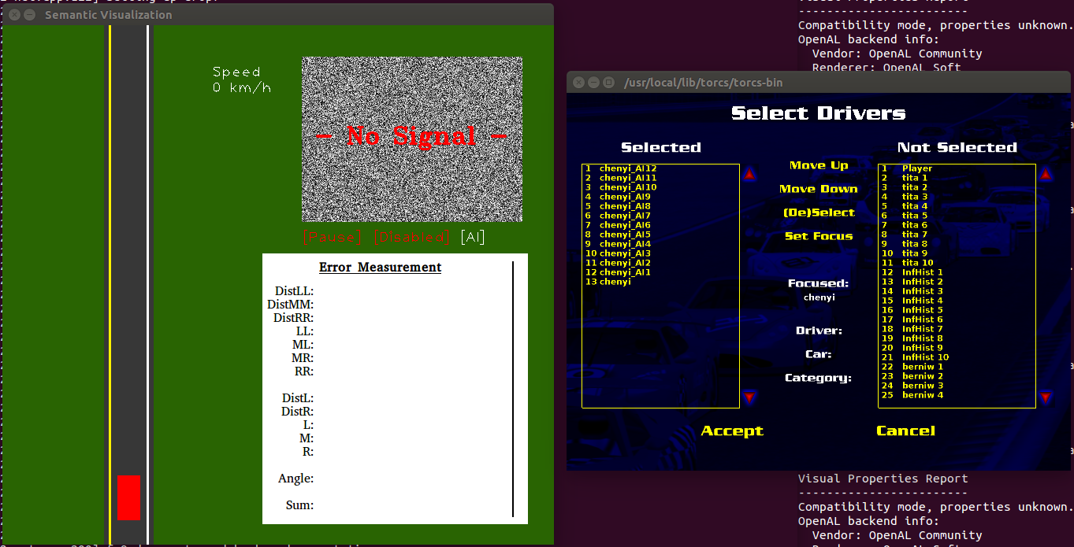Click the Selected list's down arrow

point(749,397)
